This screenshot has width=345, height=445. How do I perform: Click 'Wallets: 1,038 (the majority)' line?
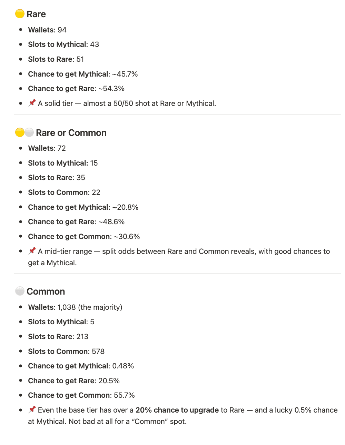[x=75, y=307]
